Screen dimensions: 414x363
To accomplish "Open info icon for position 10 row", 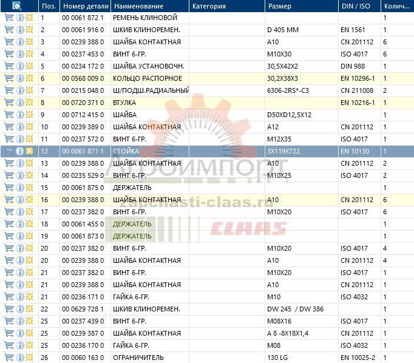I will coord(20,127).
